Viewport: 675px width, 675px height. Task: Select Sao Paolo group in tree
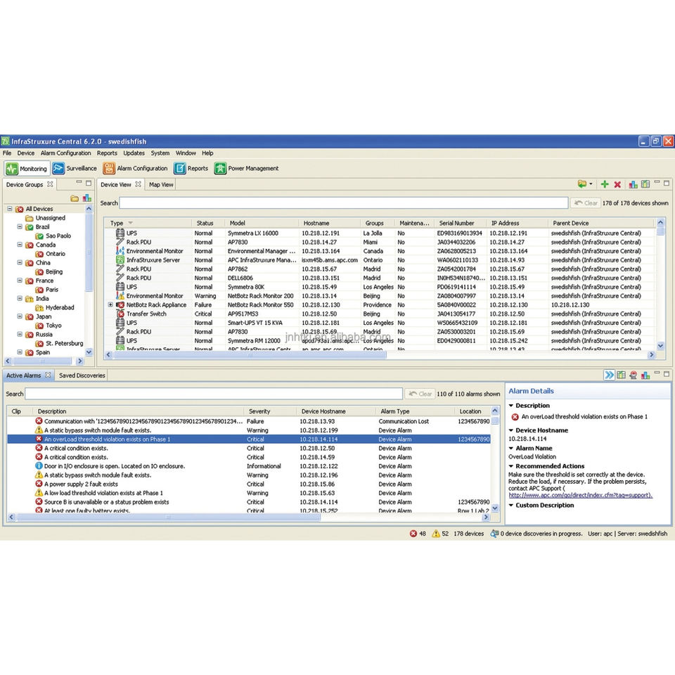pyautogui.click(x=58, y=236)
